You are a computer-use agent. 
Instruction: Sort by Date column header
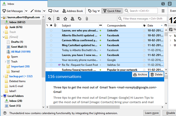(x=155, y=25)
